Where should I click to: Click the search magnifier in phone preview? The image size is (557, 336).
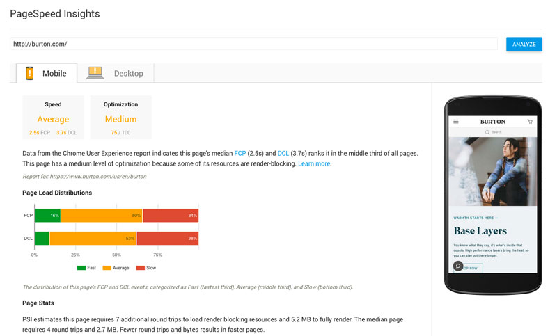pos(487,131)
